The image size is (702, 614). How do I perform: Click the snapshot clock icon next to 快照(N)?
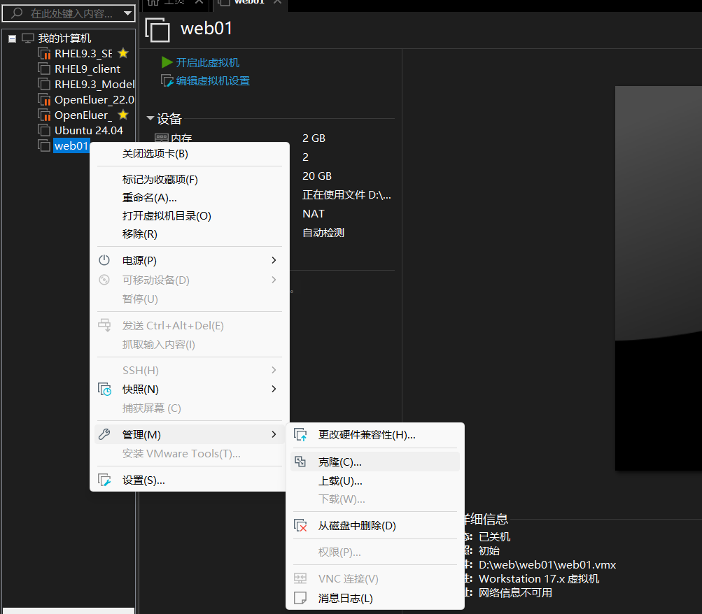(x=105, y=389)
